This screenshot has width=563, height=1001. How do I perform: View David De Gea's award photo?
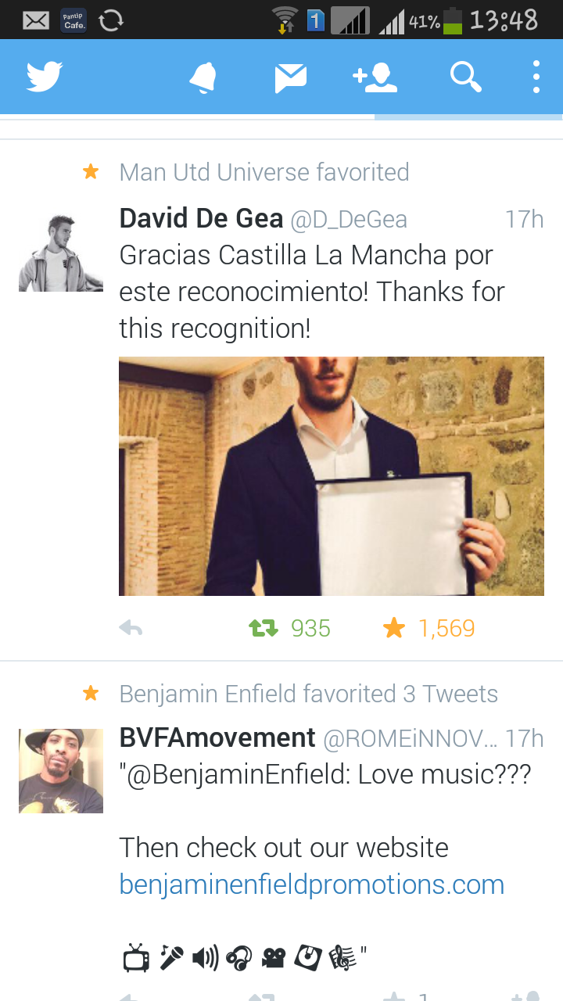tap(332, 476)
